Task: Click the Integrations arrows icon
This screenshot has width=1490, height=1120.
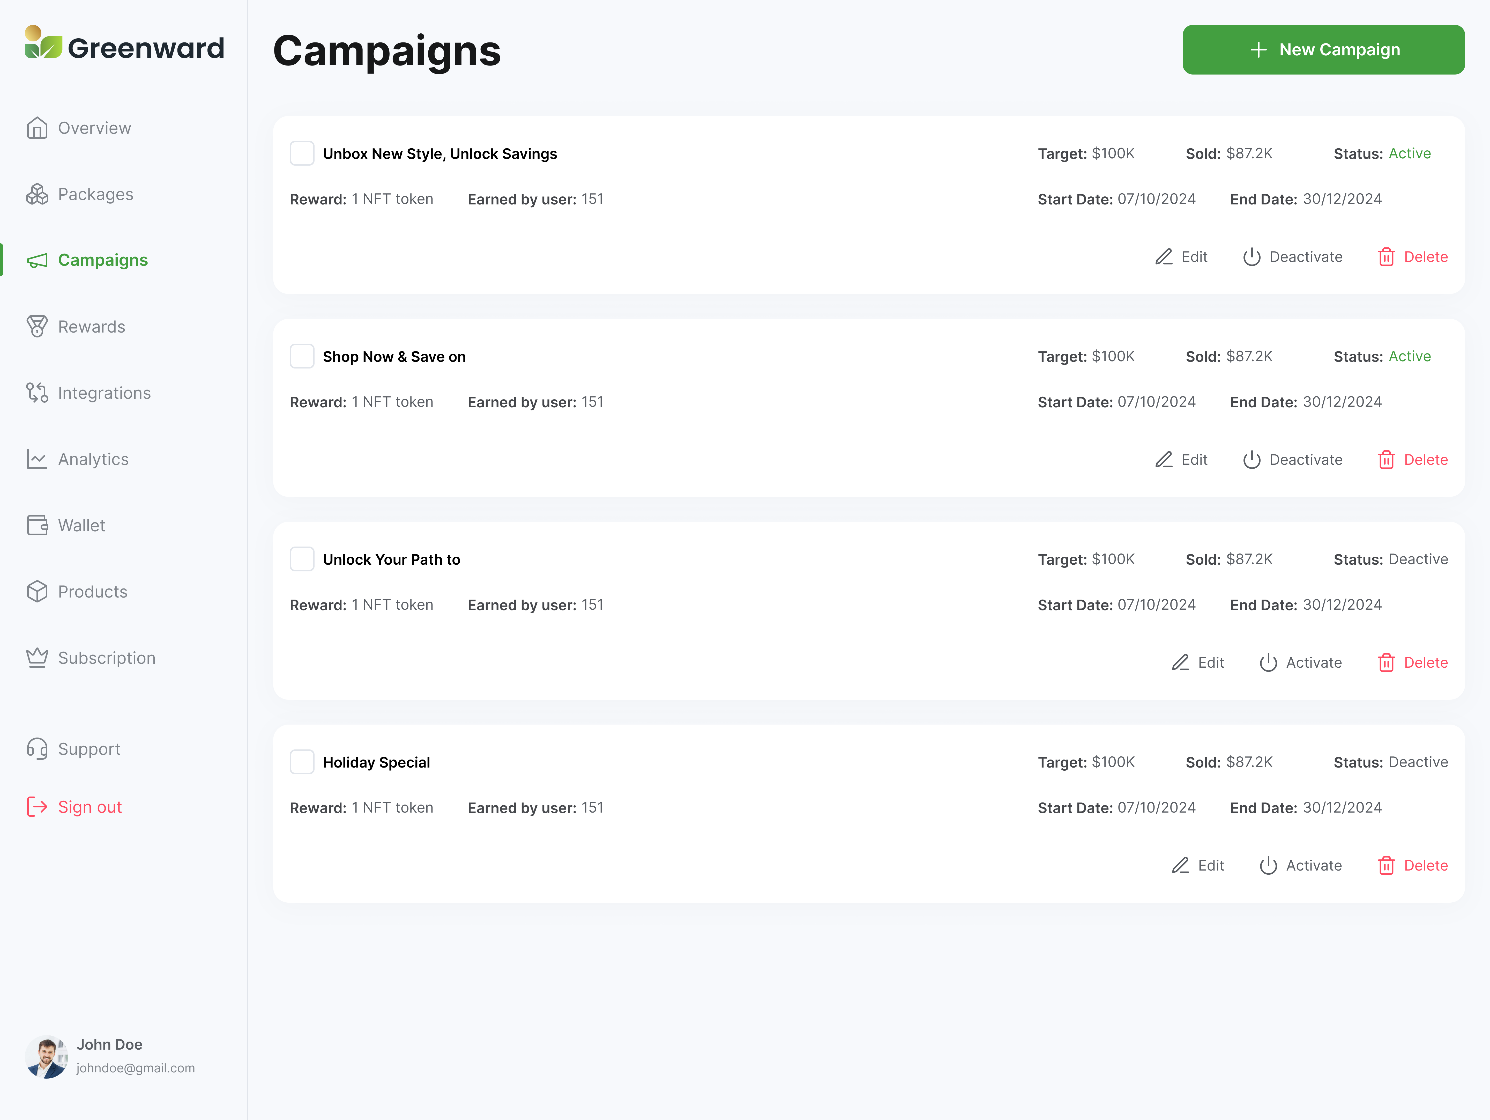Action: tap(37, 393)
